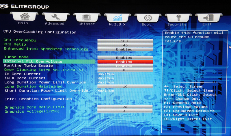Edit Long Duration Maintained value 10
This screenshot has width=231, height=136.
click(x=125, y=86)
